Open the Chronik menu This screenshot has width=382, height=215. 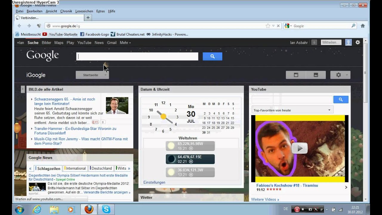pyautogui.click(x=66, y=11)
